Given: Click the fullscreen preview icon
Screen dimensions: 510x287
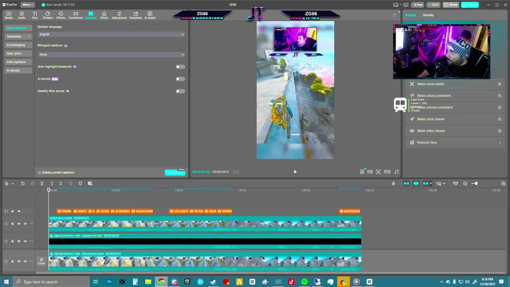Looking at the screenshot, I should pos(396,172).
